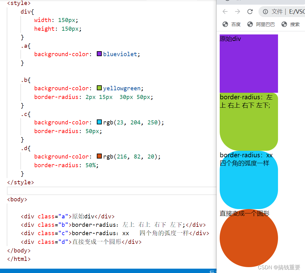Click the closing </html> tag
This screenshot has height=273, width=305.
coord(19,259)
